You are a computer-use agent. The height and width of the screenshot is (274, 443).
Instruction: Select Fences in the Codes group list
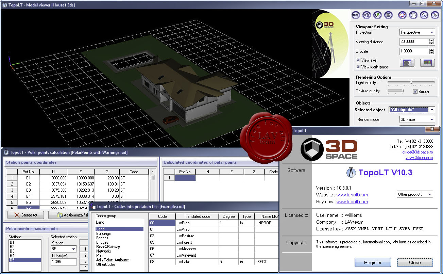point(119,238)
